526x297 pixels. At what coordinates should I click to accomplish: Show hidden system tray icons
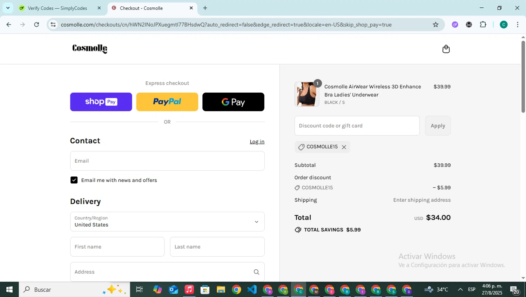[460, 290]
